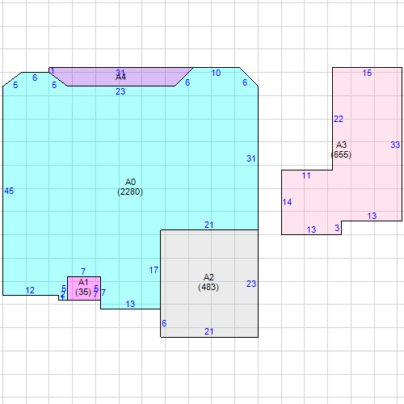Select the A4 label in the purple area
The image size is (404, 404).
pyautogui.click(x=120, y=78)
